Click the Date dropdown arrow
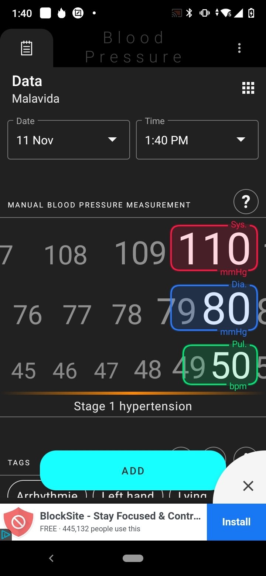266x576 pixels. click(x=112, y=140)
